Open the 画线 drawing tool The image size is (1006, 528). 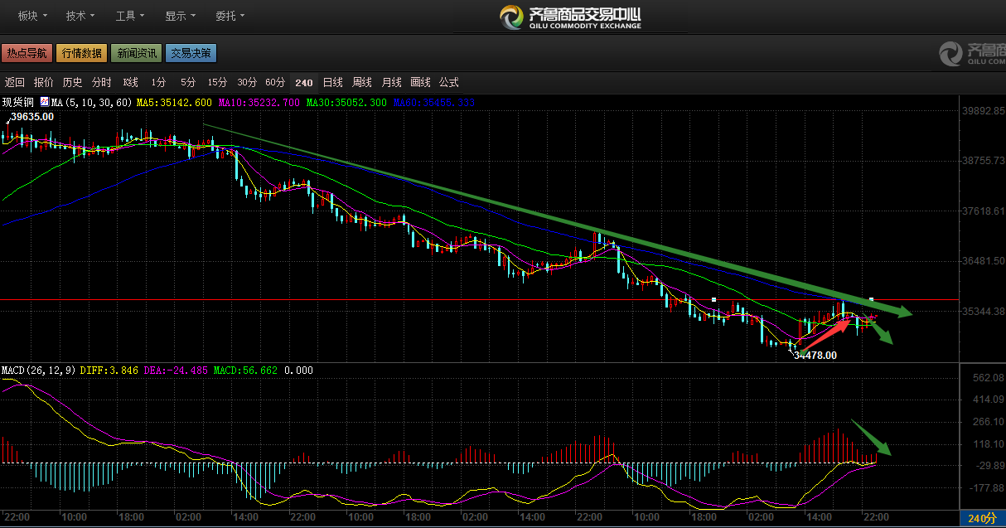click(x=420, y=82)
